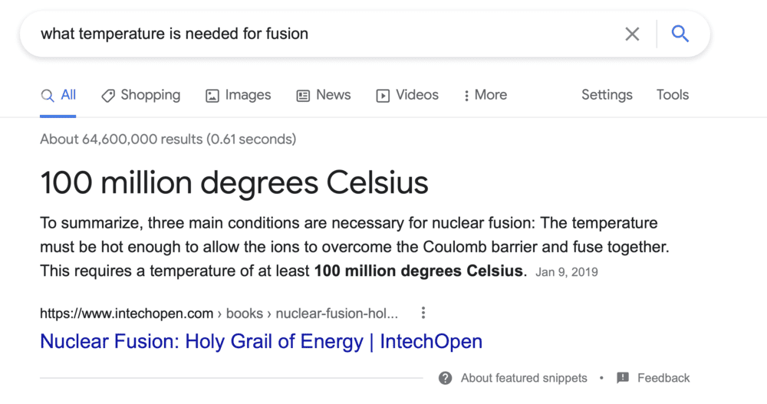Open the More search categories menu
767x404 pixels.
(486, 95)
